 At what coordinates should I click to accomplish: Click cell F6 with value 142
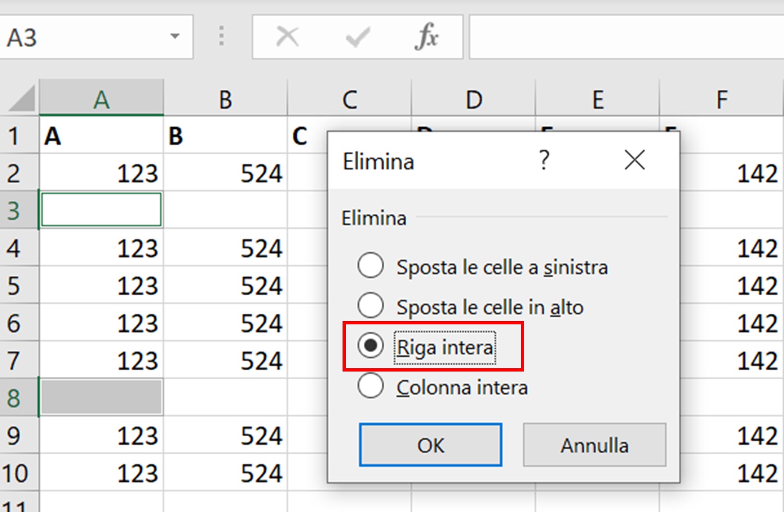coord(732,322)
